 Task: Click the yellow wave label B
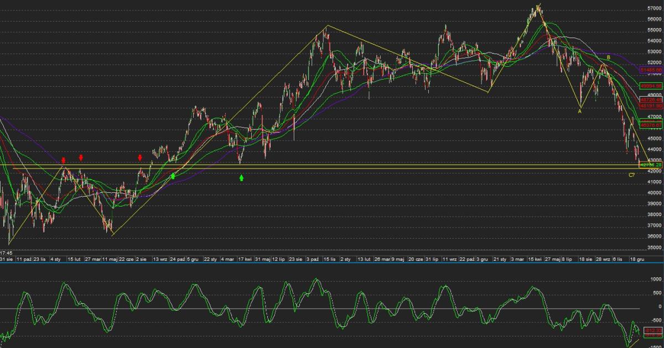click(x=608, y=57)
